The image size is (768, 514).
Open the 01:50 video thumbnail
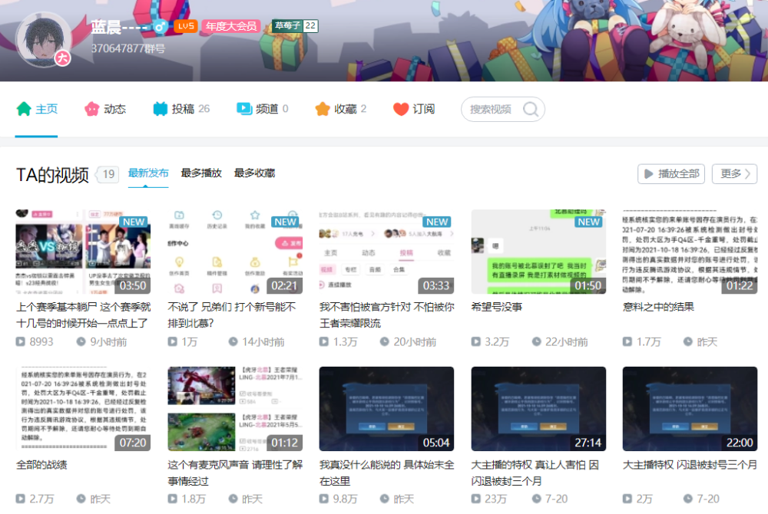[538, 252]
